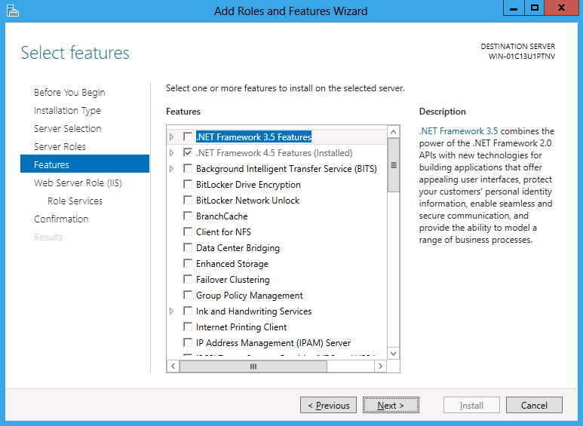The height and width of the screenshot is (426, 583).
Task: Select the Group Policy Management label
Action: [x=250, y=296]
